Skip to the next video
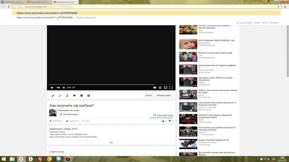Screen dimensions: 289x162 tap(58, 88)
